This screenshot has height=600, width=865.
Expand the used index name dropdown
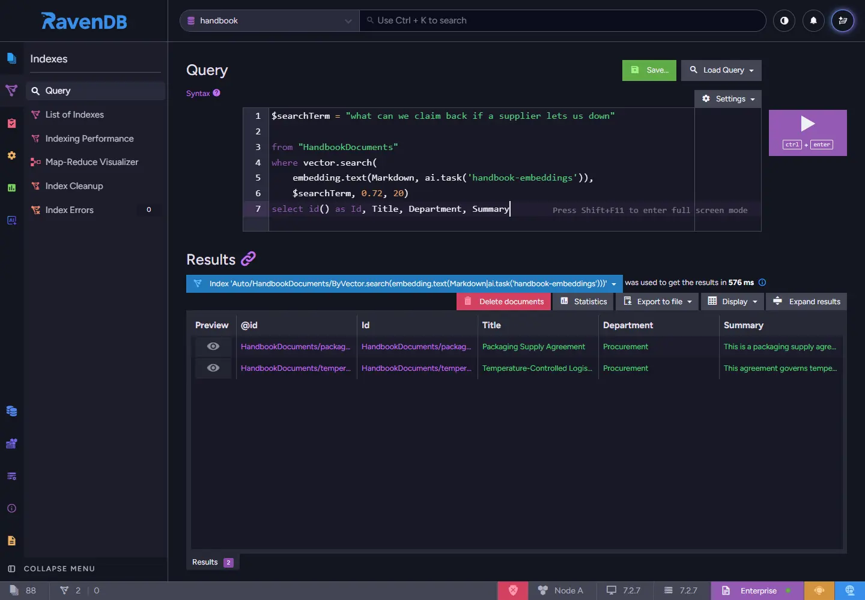(614, 284)
